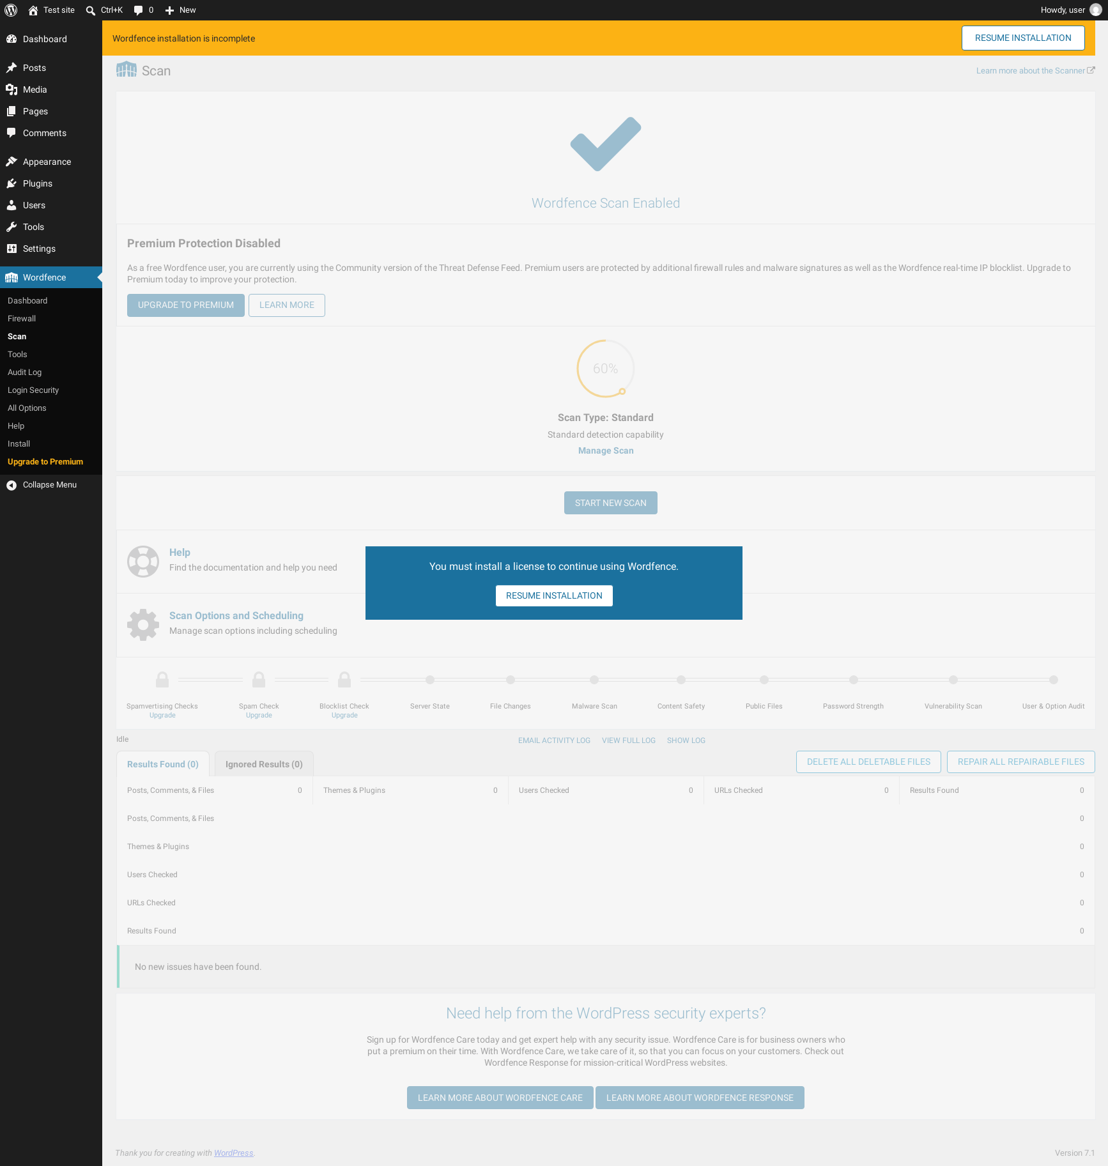This screenshot has width=1108, height=1166.
Task: Click the Upgrade to Premium button
Action: (x=186, y=305)
